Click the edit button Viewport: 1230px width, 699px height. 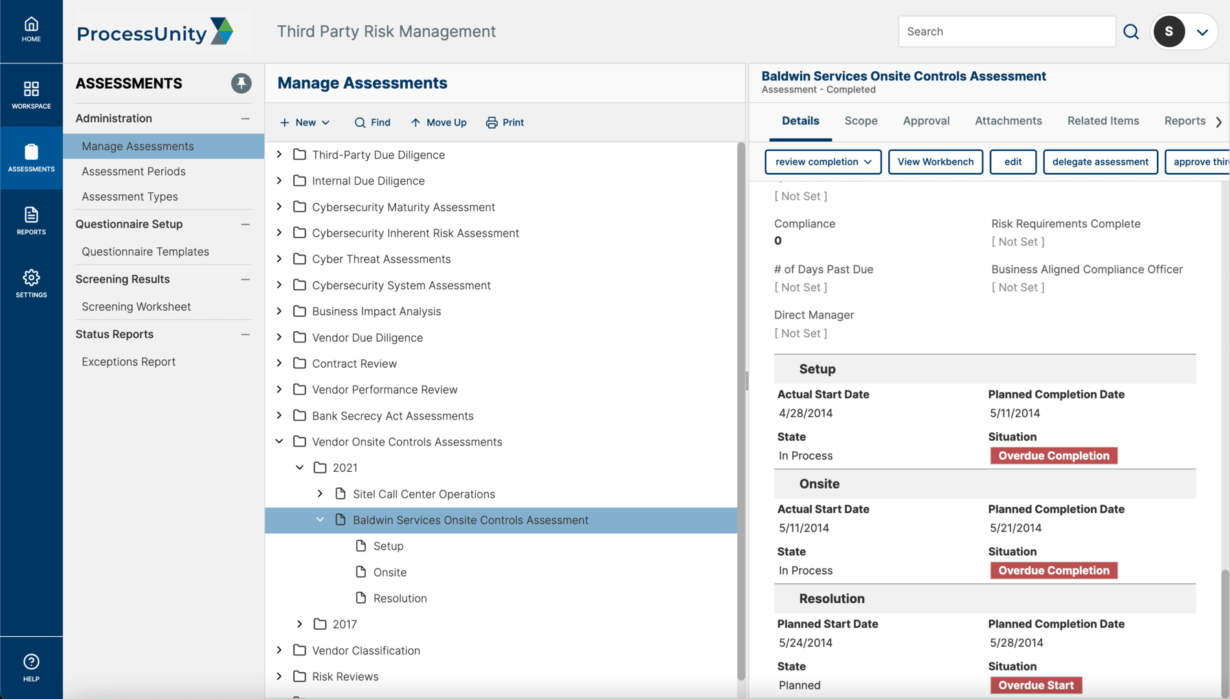pyautogui.click(x=1013, y=162)
